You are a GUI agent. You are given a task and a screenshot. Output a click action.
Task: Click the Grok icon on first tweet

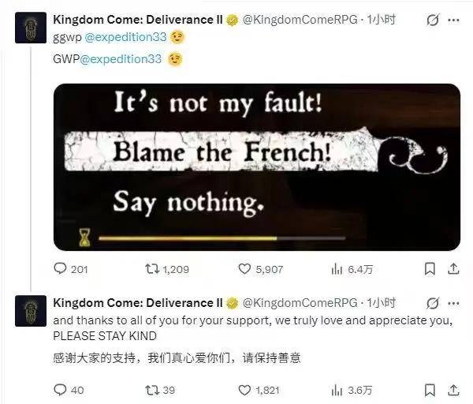(x=433, y=21)
